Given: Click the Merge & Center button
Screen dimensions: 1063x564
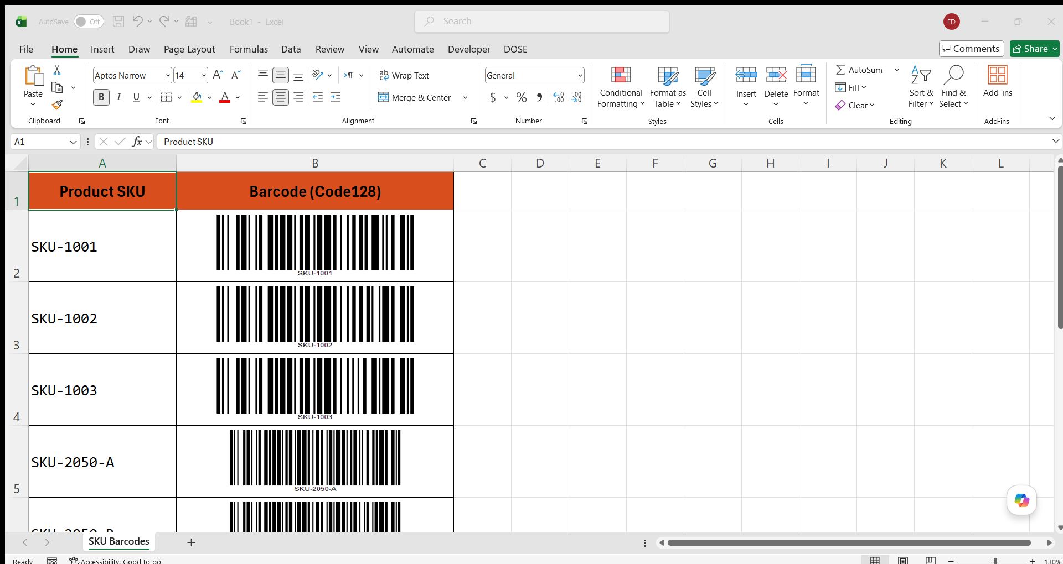Looking at the screenshot, I should coord(415,98).
